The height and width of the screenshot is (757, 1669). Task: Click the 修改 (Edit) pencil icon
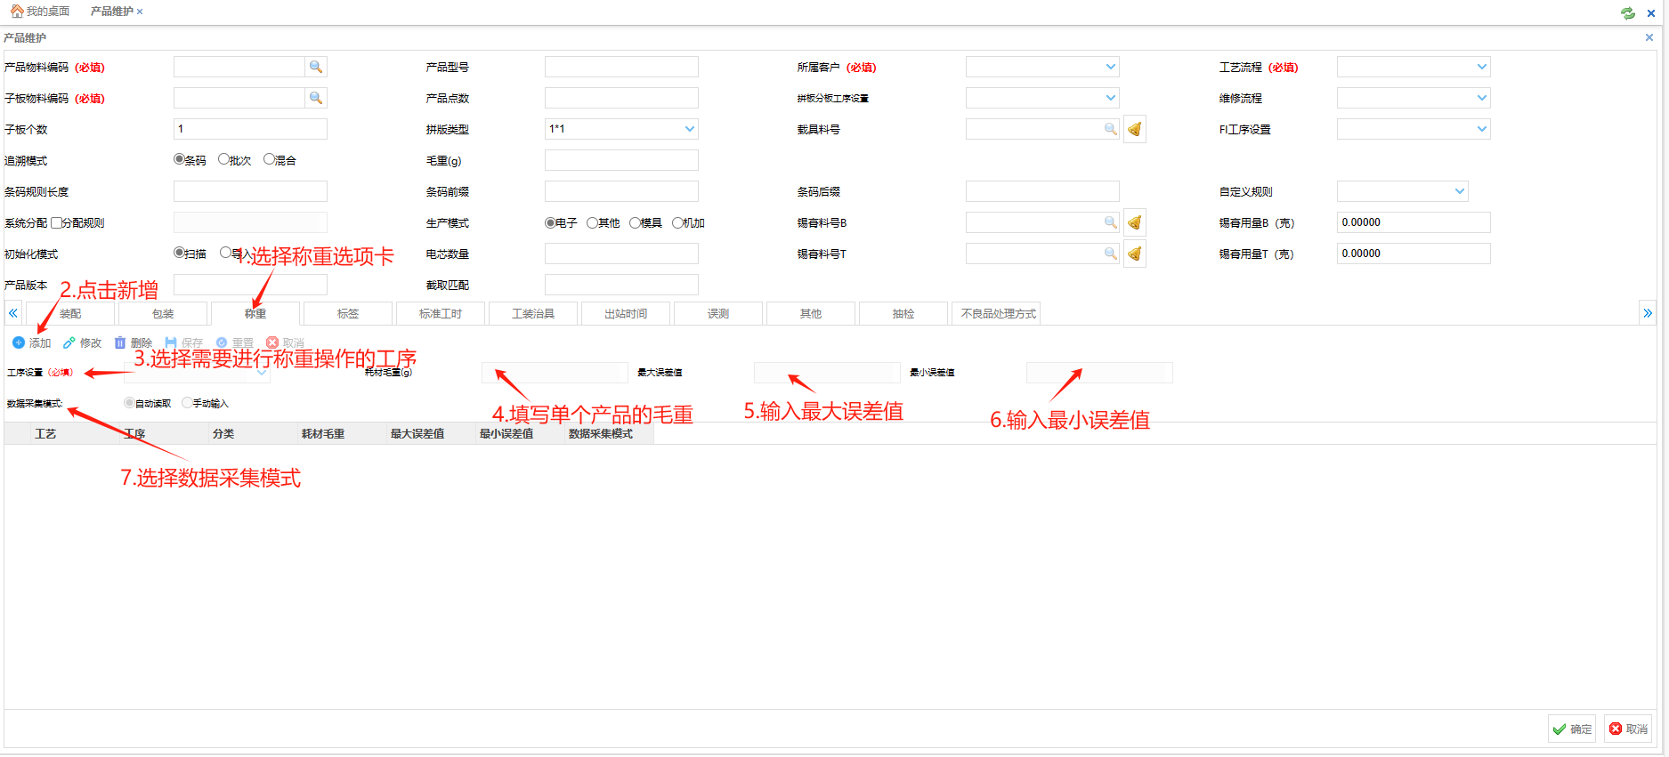click(69, 342)
